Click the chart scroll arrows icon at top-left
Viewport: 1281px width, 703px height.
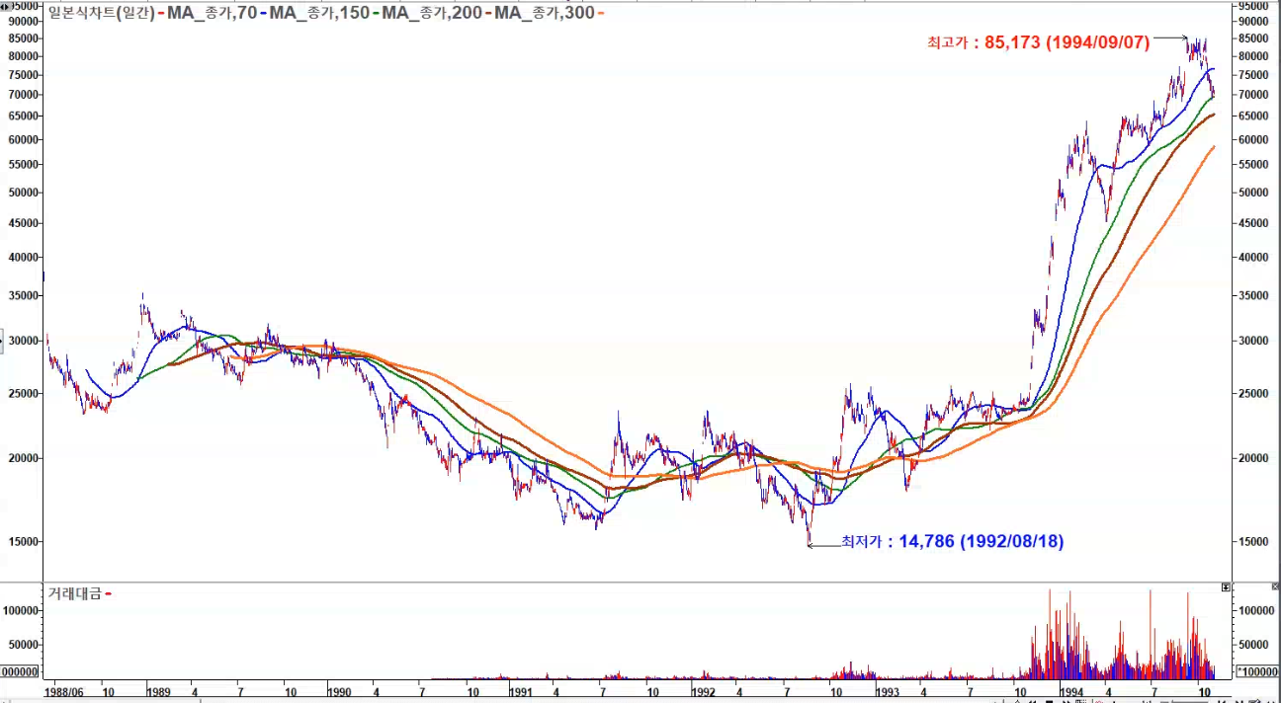[7, 7]
